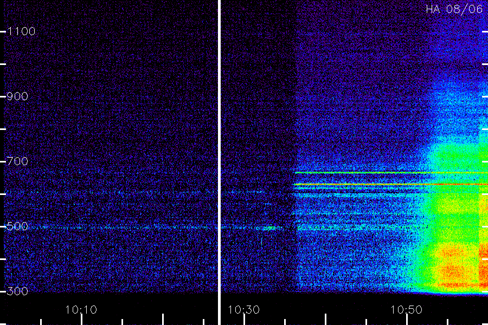Click the bright red emission line near 630
This screenshot has width=488, height=325.
point(391,184)
